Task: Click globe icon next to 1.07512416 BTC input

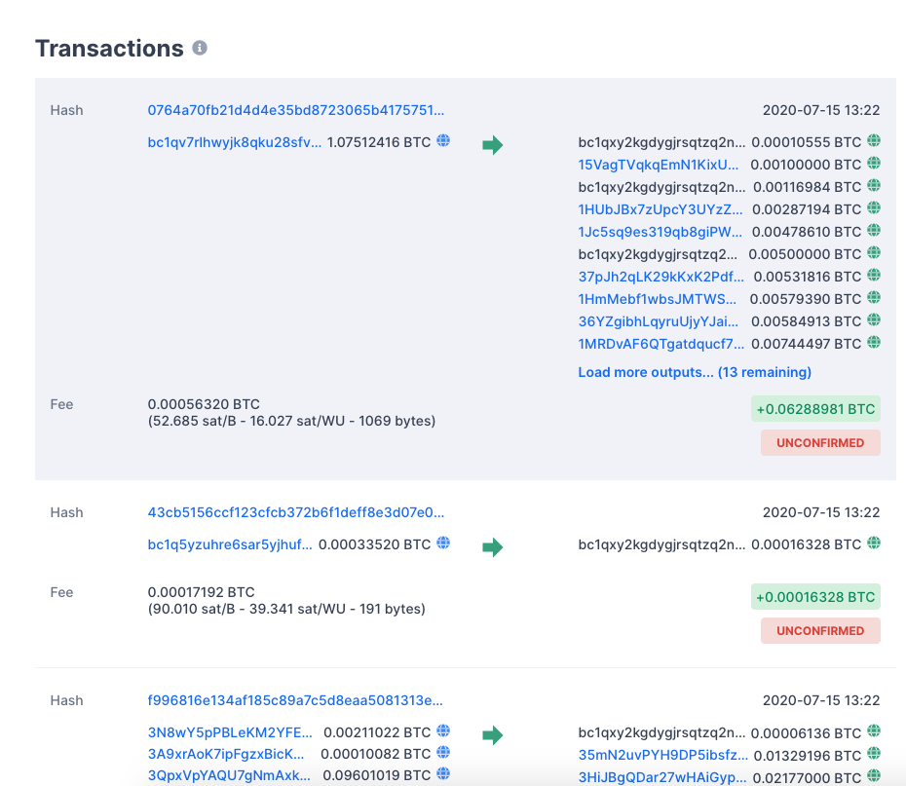Action: 443,141
